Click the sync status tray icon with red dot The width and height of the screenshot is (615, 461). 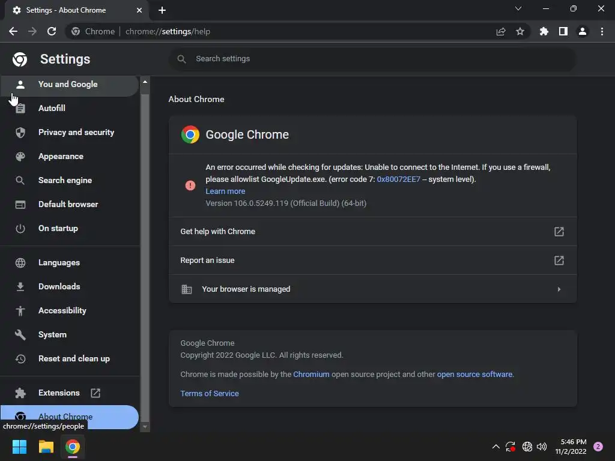tap(510, 447)
